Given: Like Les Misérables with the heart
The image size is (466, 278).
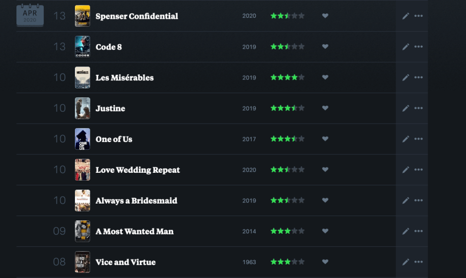Looking at the screenshot, I should point(325,77).
